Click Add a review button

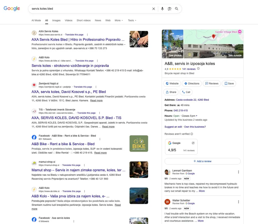pyautogui.click(x=203, y=161)
